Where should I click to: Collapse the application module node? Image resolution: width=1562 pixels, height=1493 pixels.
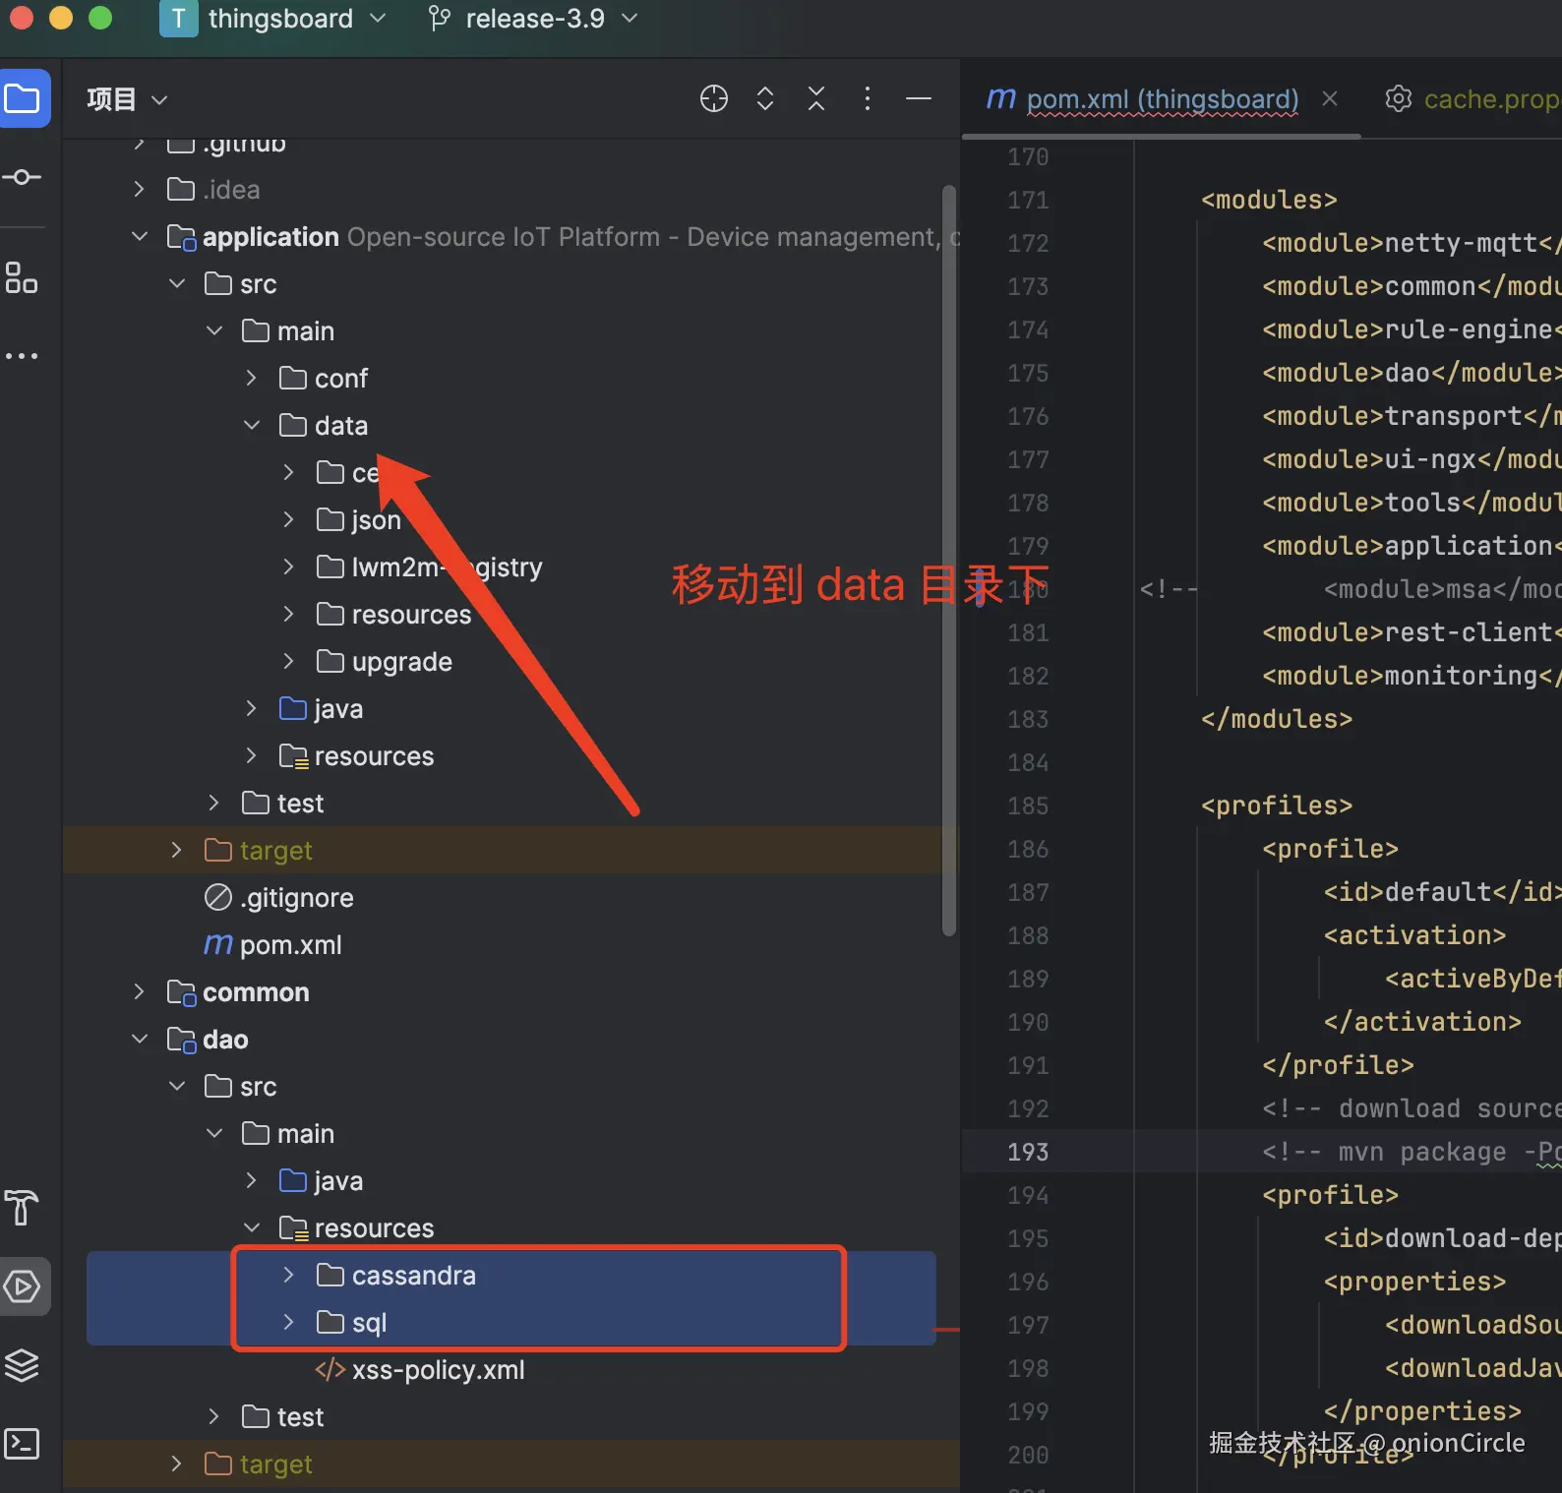[x=140, y=237]
